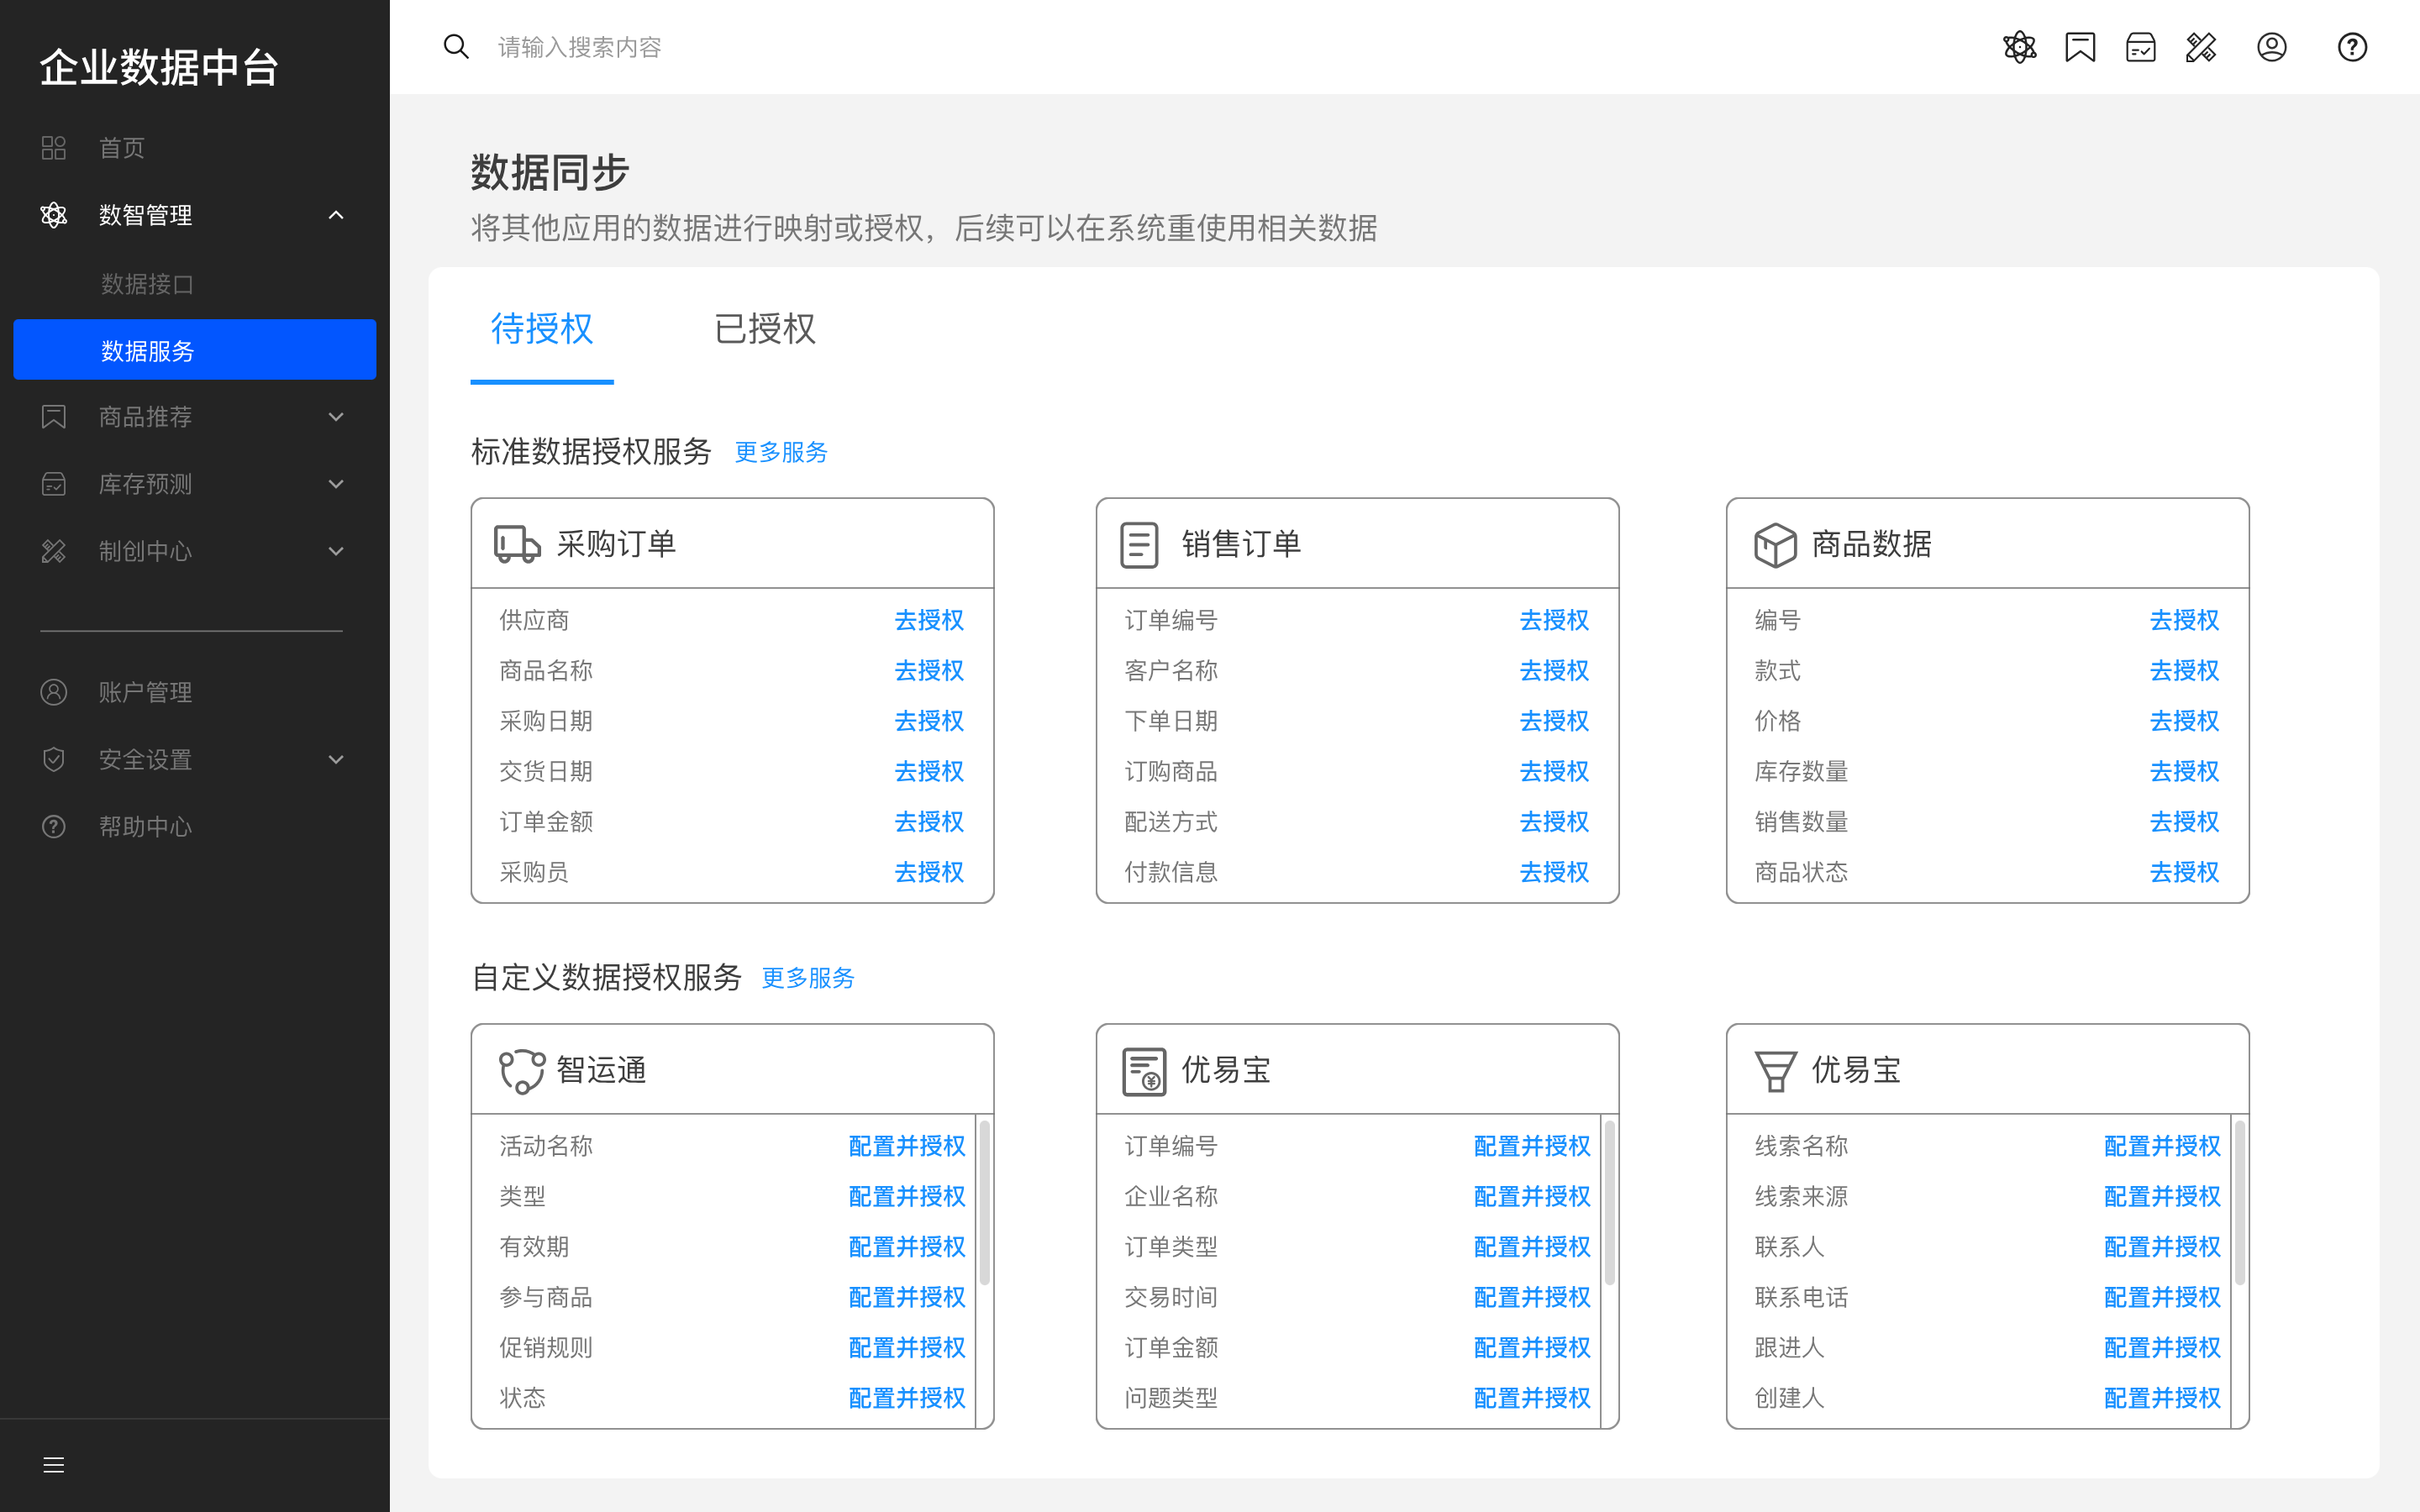Collapse the 数智管理 menu section

336,214
